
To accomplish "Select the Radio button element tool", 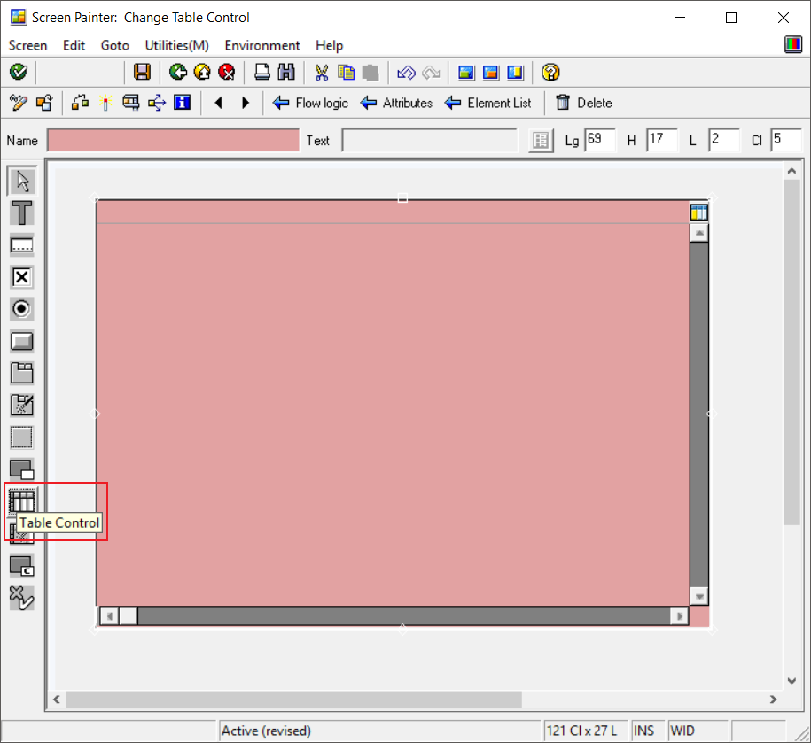I will pyautogui.click(x=22, y=309).
